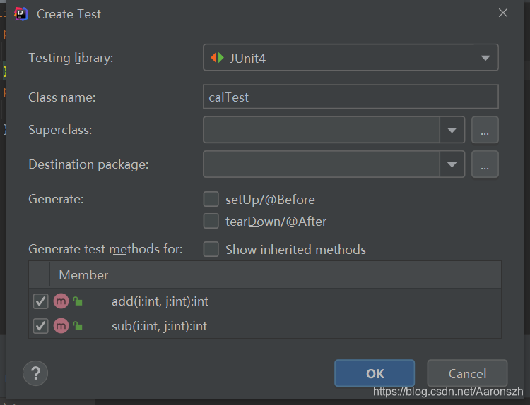Image resolution: width=530 pixels, height=405 pixels.
Task: Uncheck the add(i:int, j:int) method
Action: [x=40, y=302]
